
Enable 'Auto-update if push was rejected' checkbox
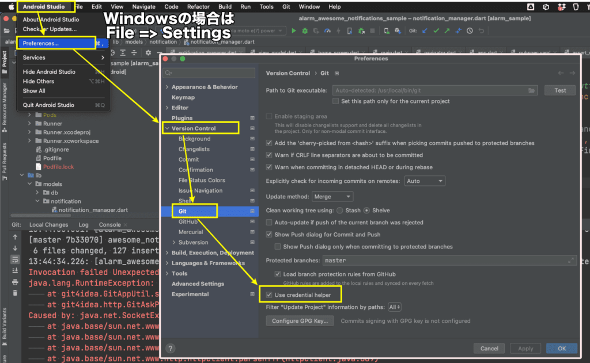[269, 223]
